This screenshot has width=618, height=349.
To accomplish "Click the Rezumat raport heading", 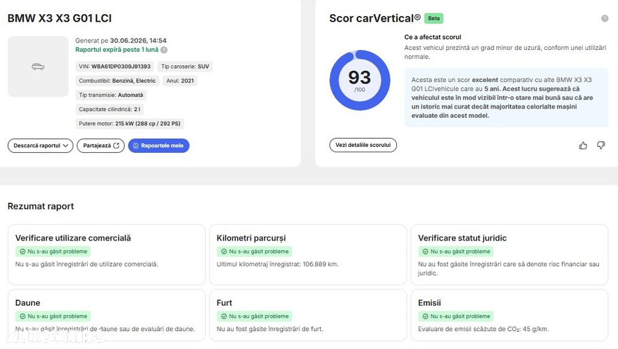I will tap(41, 206).
